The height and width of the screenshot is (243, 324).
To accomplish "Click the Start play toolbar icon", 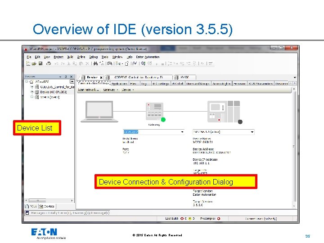I will point(157,64).
